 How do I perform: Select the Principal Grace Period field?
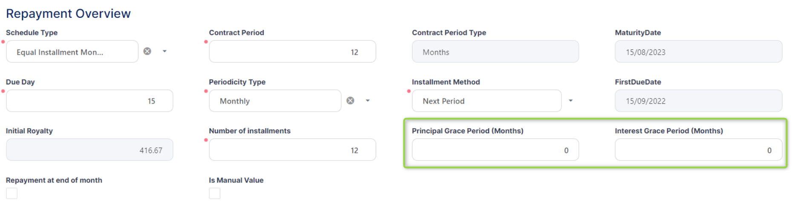495,150
